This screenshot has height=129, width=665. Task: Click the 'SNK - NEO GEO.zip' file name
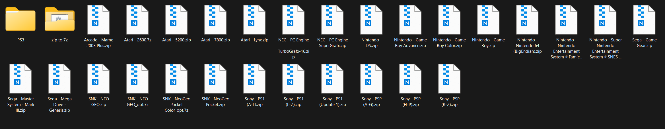[98, 102]
